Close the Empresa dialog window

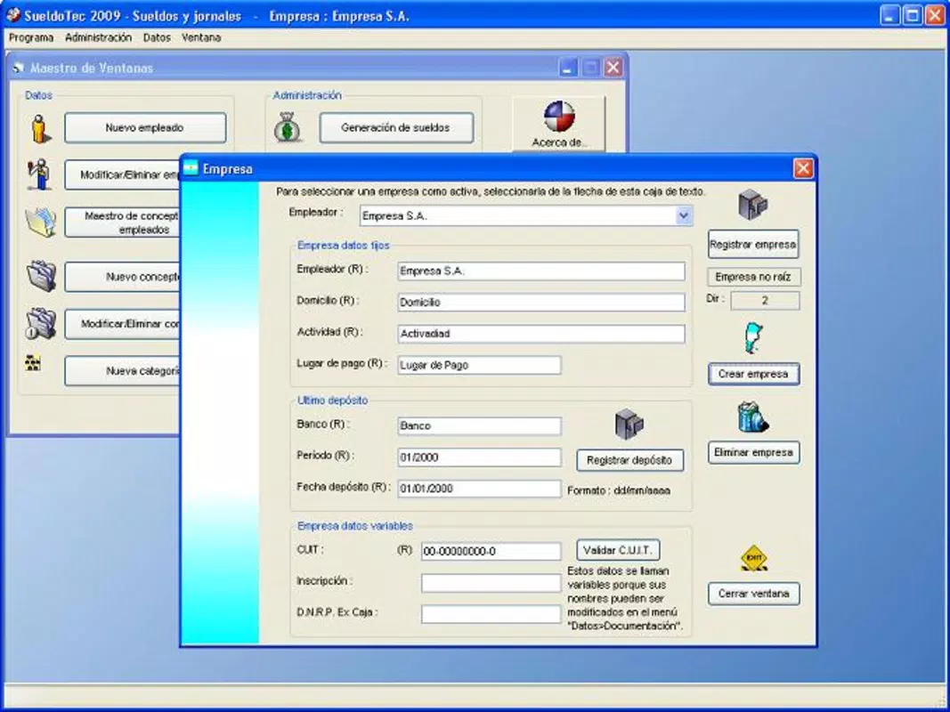[803, 168]
